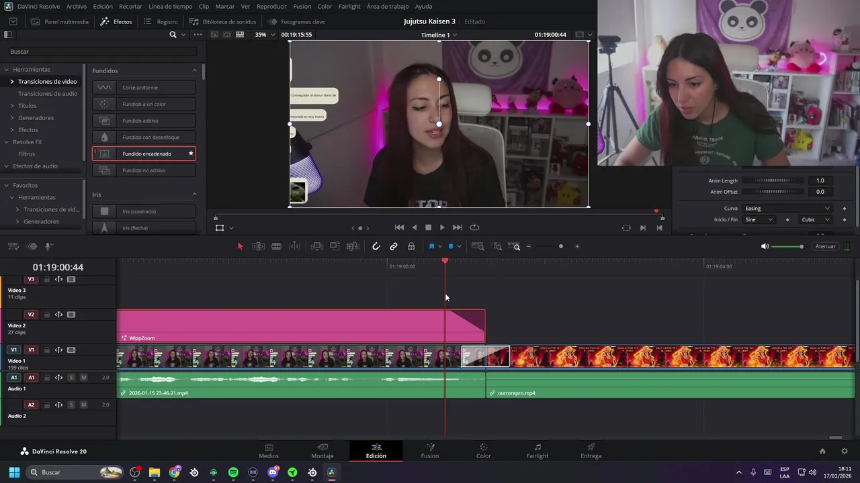Toggle timeline snapping magnet icon
Image resolution: width=860 pixels, height=483 pixels.
click(376, 246)
